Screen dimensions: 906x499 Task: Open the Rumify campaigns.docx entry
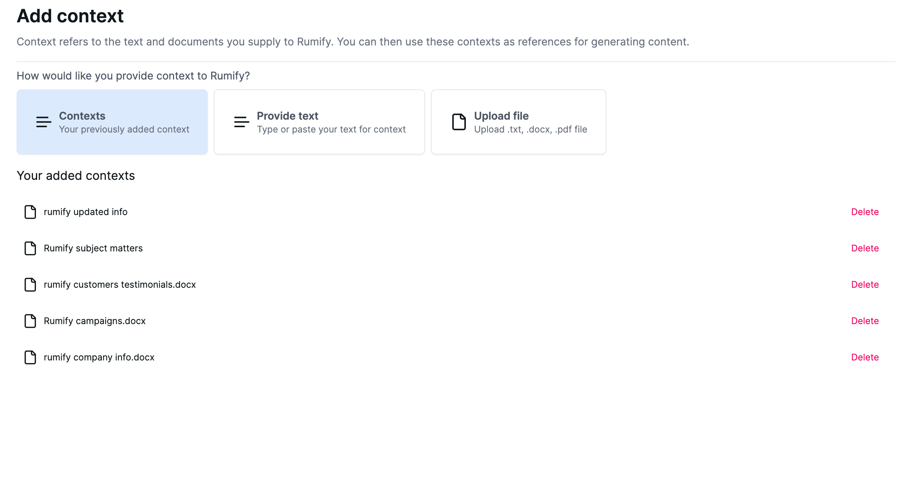[95, 321]
